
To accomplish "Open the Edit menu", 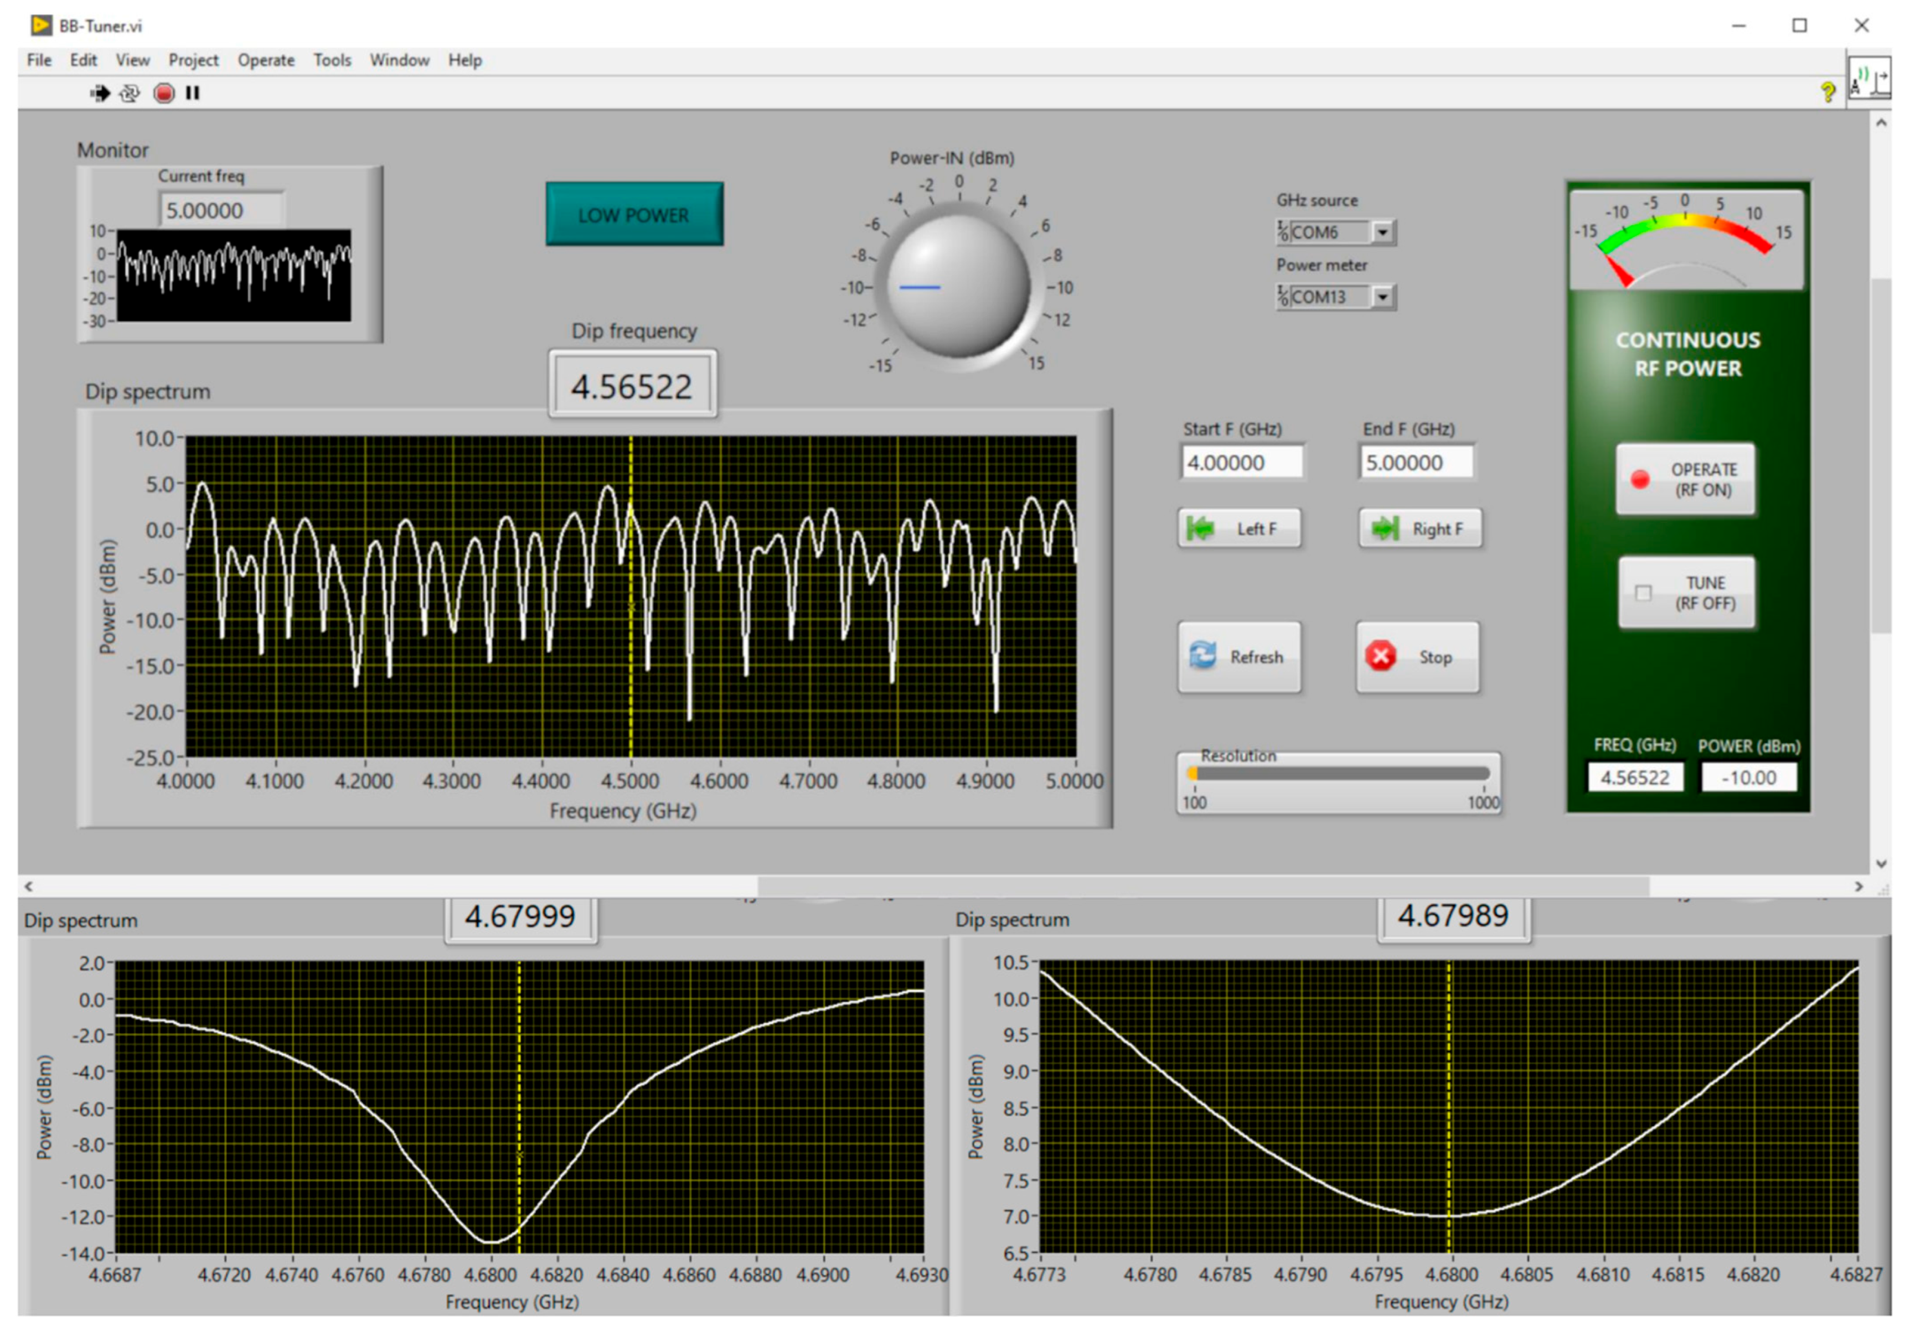I will pyautogui.click(x=83, y=60).
